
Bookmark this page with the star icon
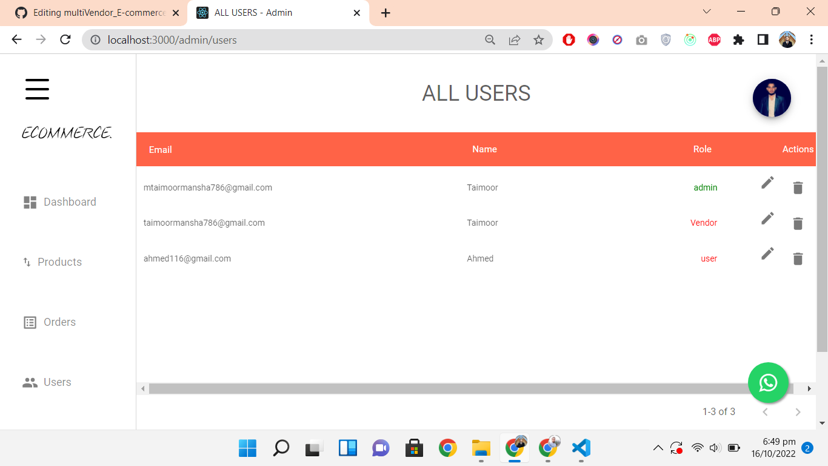(x=539, y=39)
